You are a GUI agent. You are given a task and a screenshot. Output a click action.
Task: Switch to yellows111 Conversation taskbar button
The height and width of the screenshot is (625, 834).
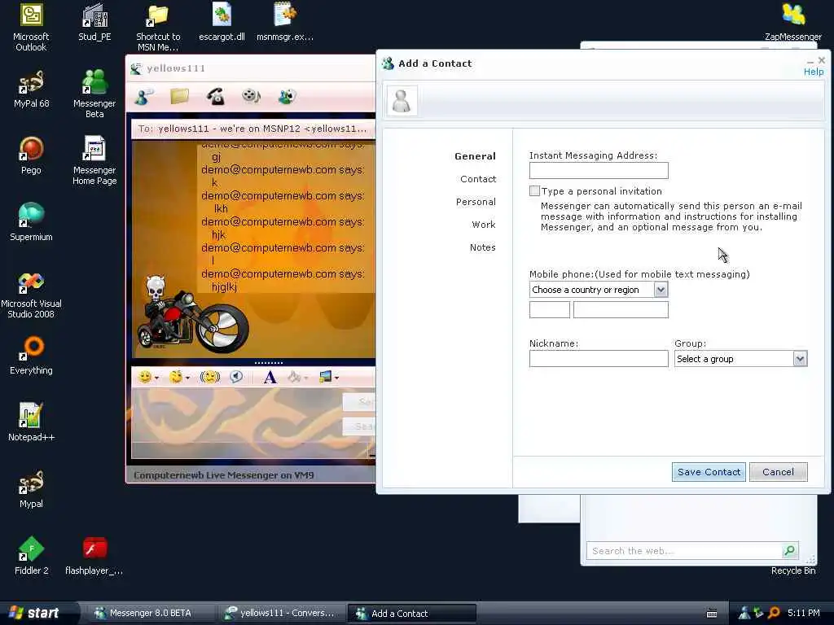click(280, 613)
